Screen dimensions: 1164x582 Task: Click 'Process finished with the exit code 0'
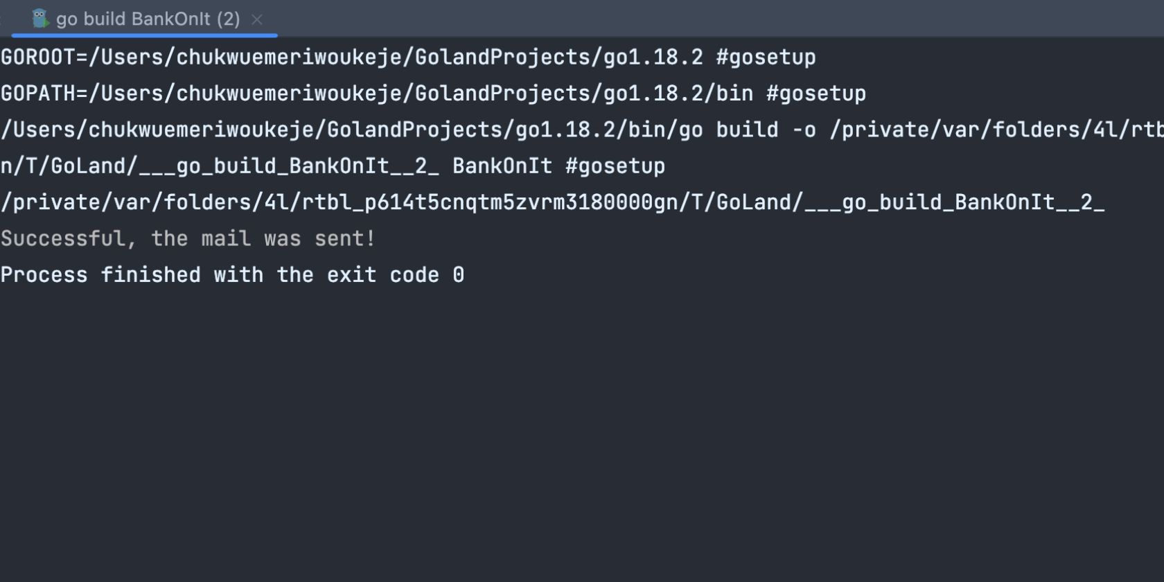click(x=232, y=275)
